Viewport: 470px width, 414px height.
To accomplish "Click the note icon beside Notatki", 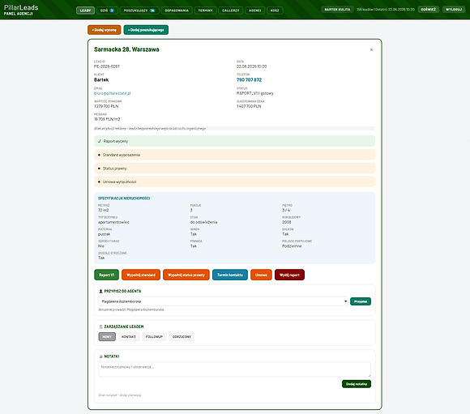I will click(x=100, y=356).
